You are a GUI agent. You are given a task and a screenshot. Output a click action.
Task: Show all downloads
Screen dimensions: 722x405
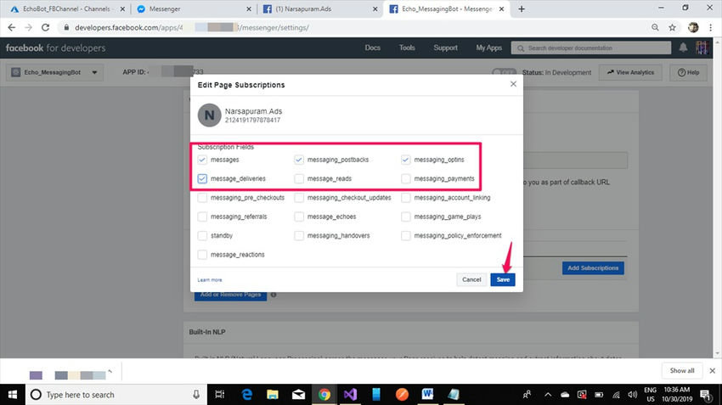pos(682,370)
